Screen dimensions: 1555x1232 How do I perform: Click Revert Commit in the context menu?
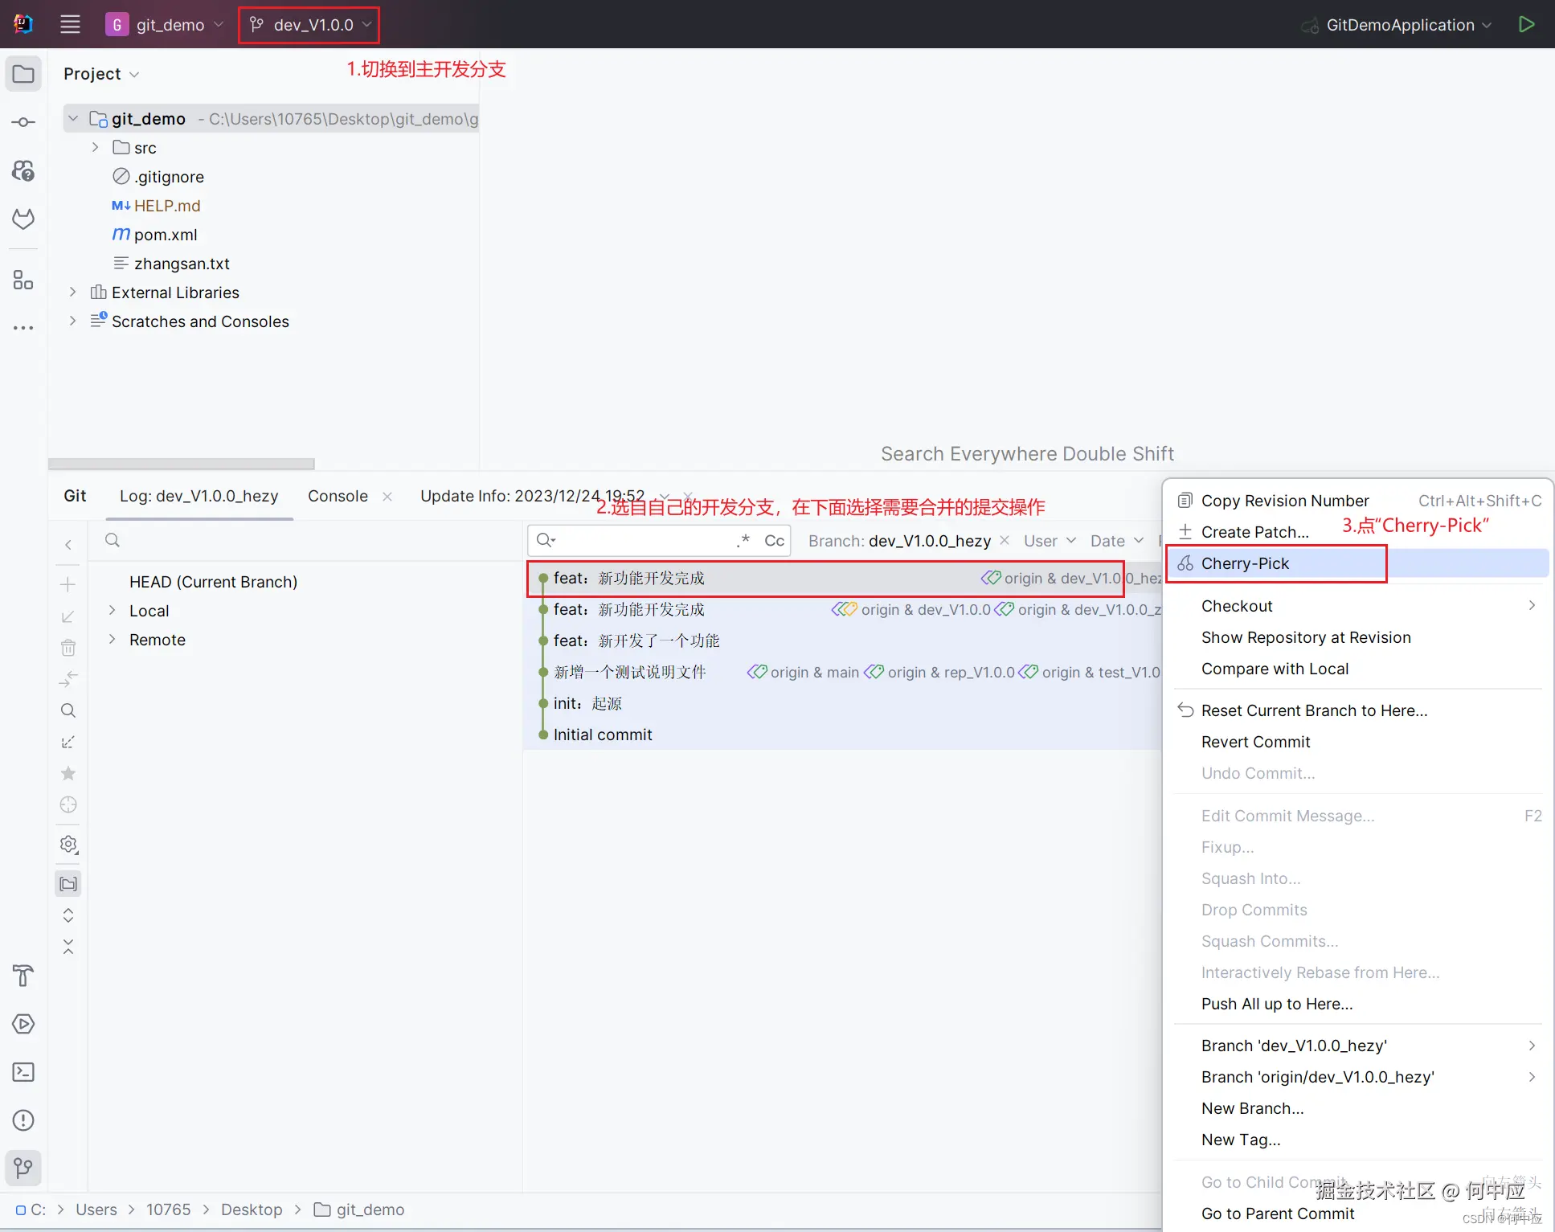click(x=1255, y=742)
